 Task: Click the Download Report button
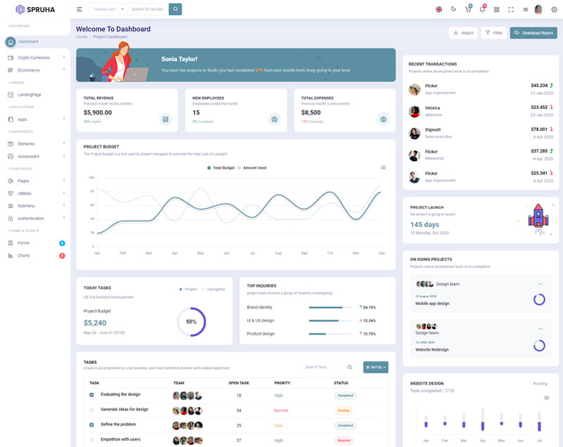pos(533,33)
